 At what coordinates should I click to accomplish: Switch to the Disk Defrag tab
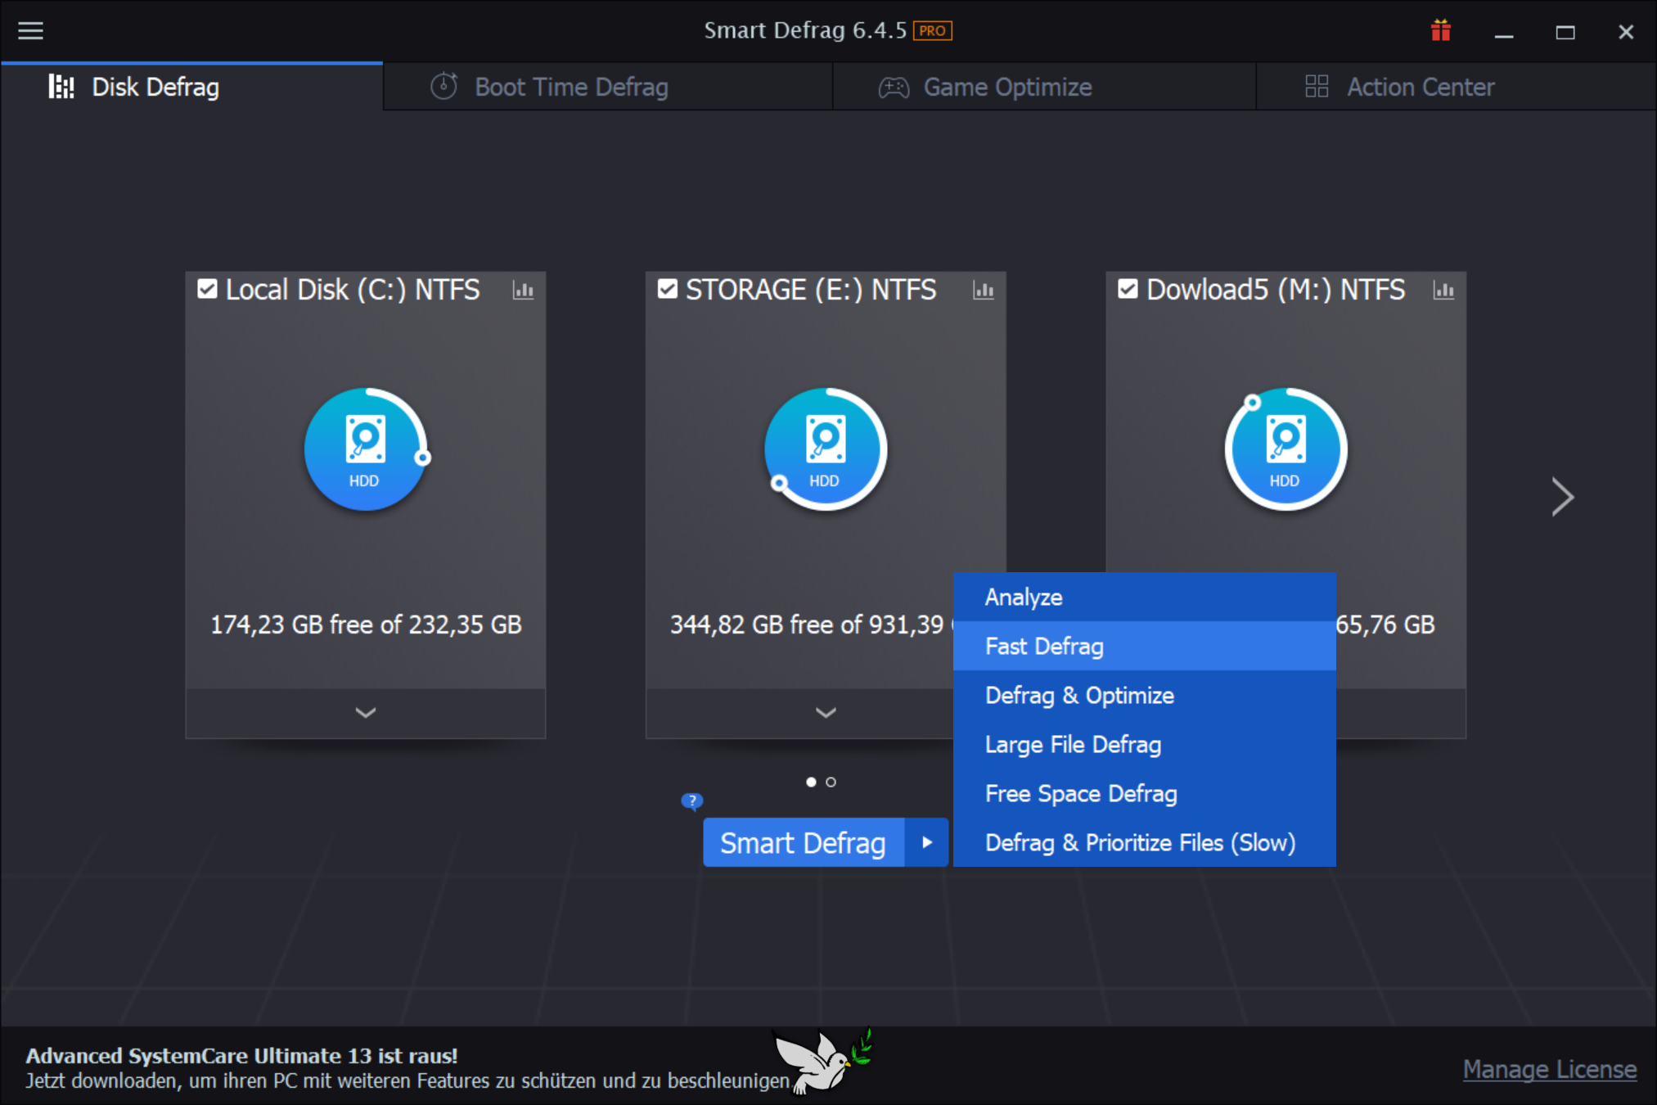(191, 87)
